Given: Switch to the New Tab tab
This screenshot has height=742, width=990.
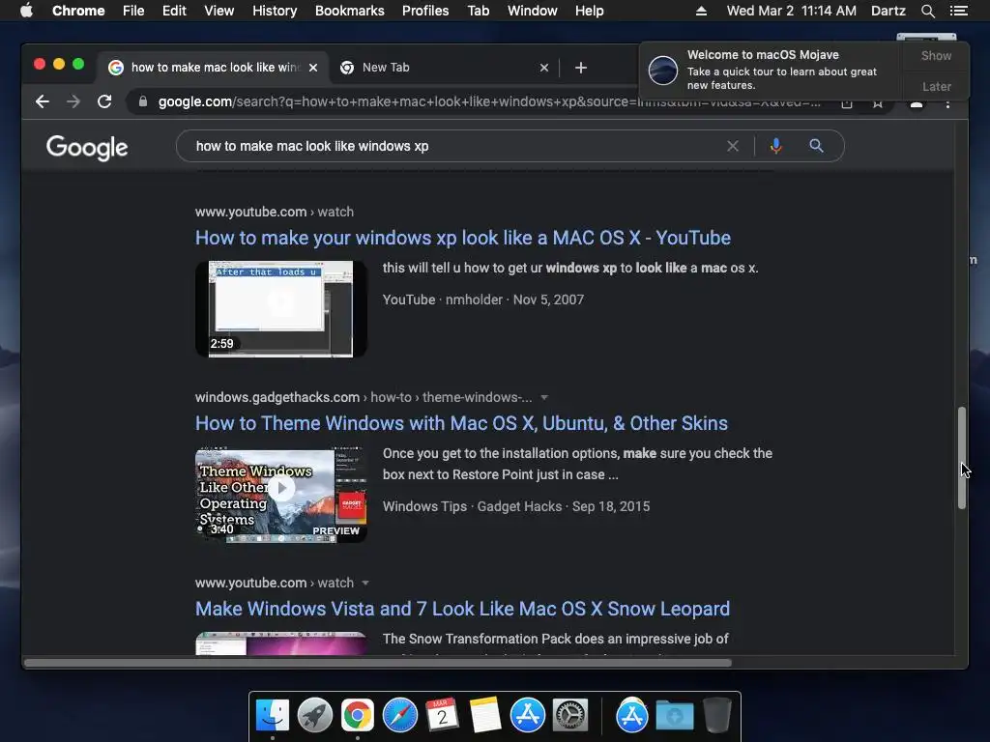Looking at the screenshot, I should (442, 68).
